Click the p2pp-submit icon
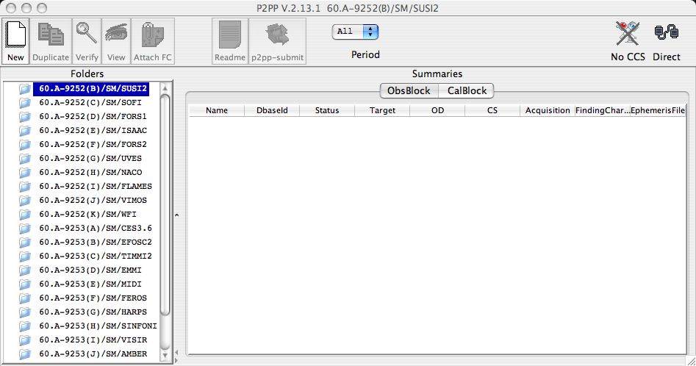This screenshot has height=366, width=696. [x=277, y=41]
